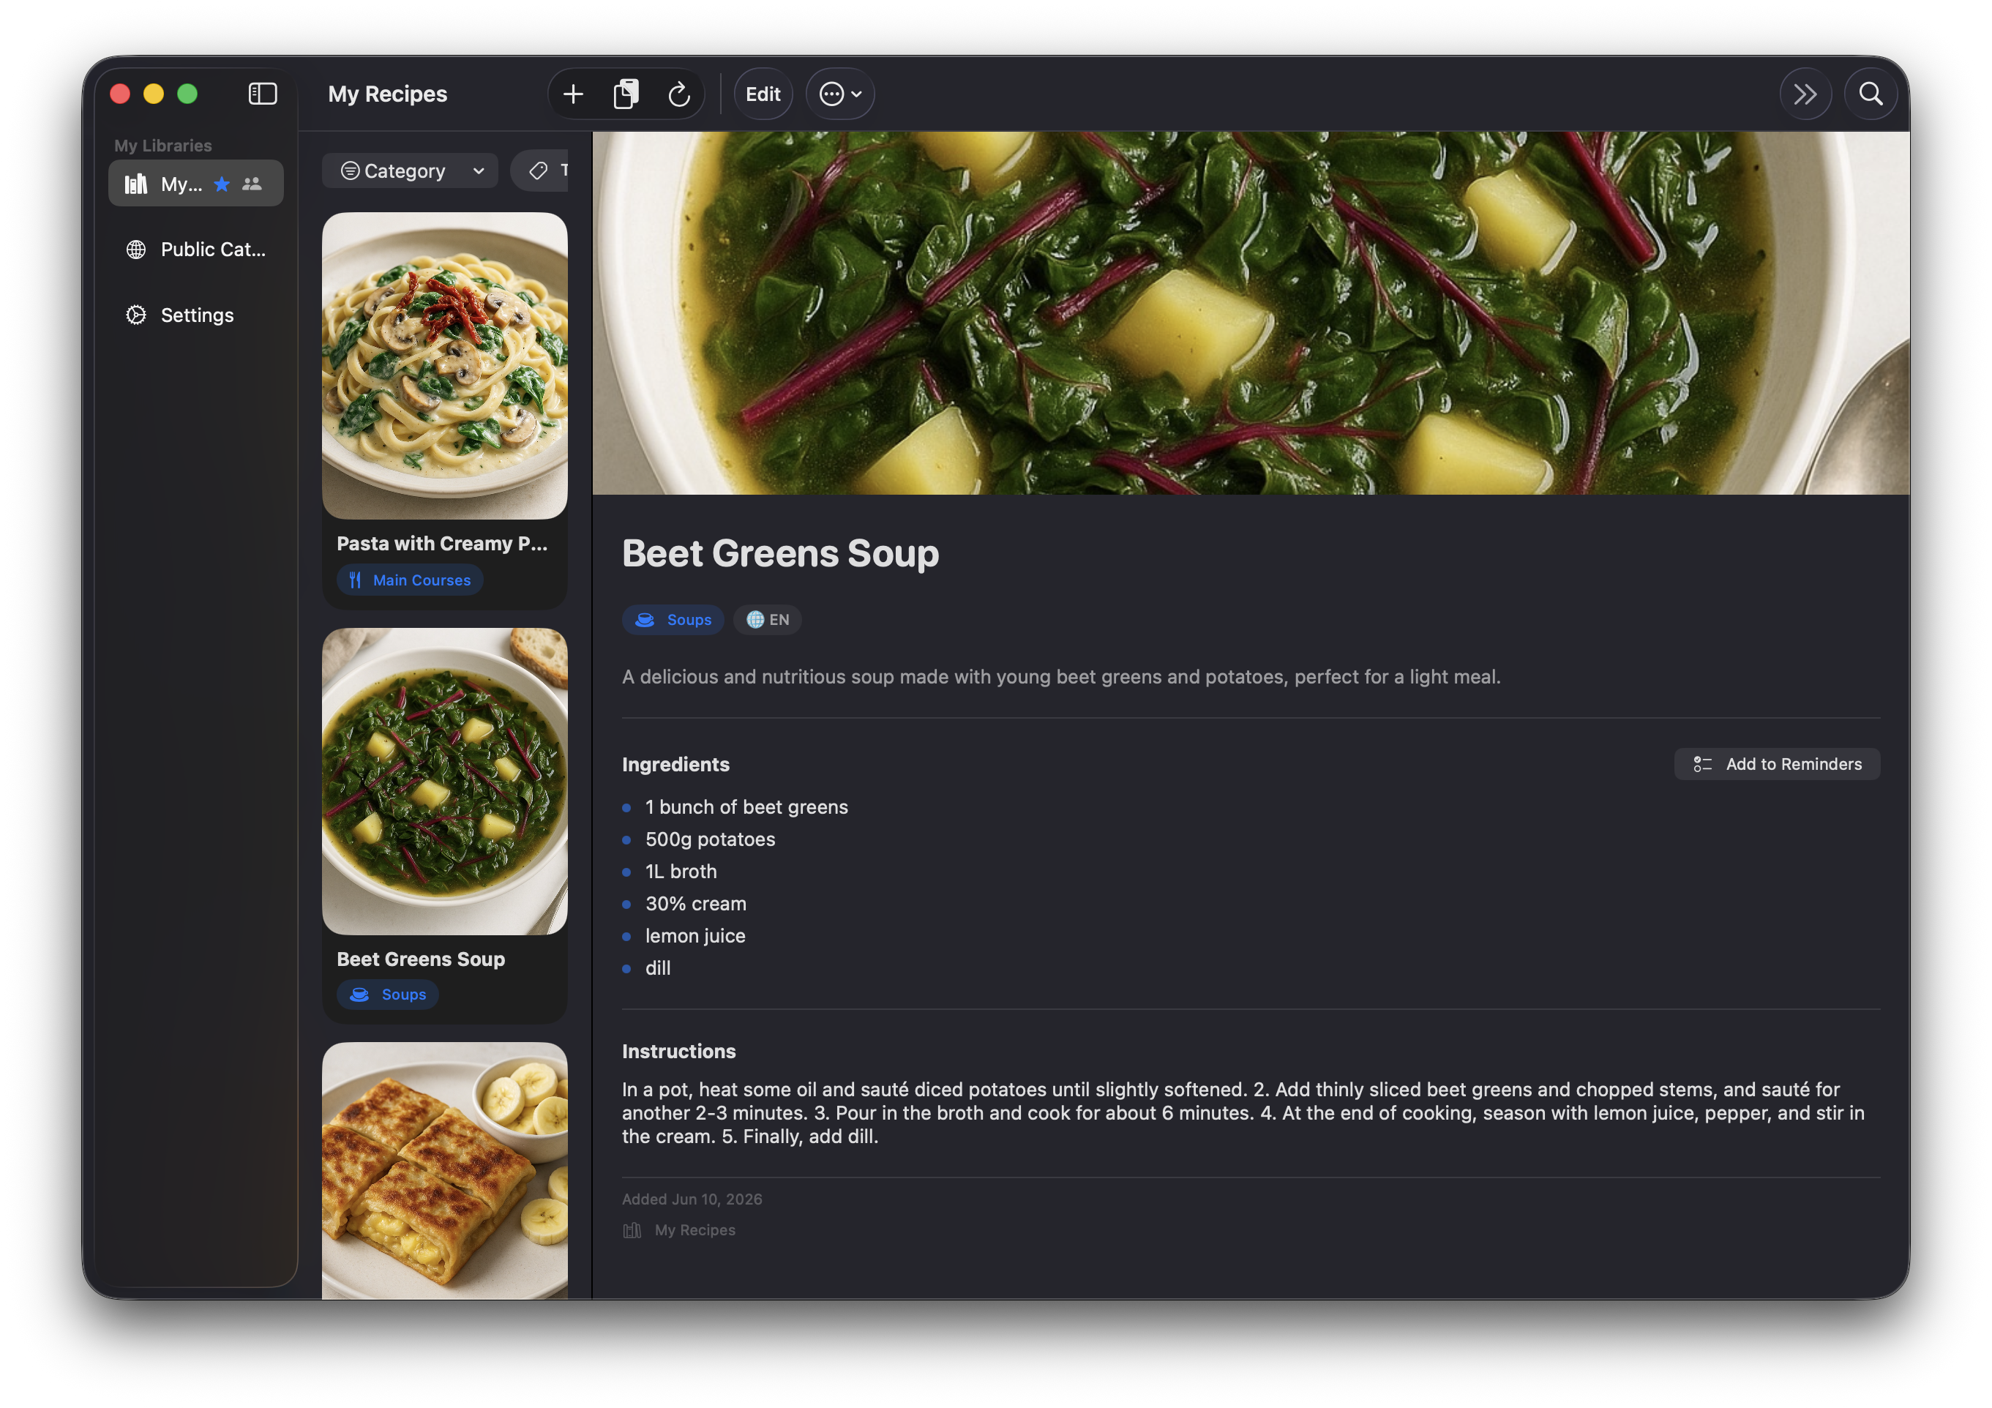The height and width of the screenshot is (1408, 1992).
Task: Click the Edit button
Action: pyautogui.click(x=763, y=94)
